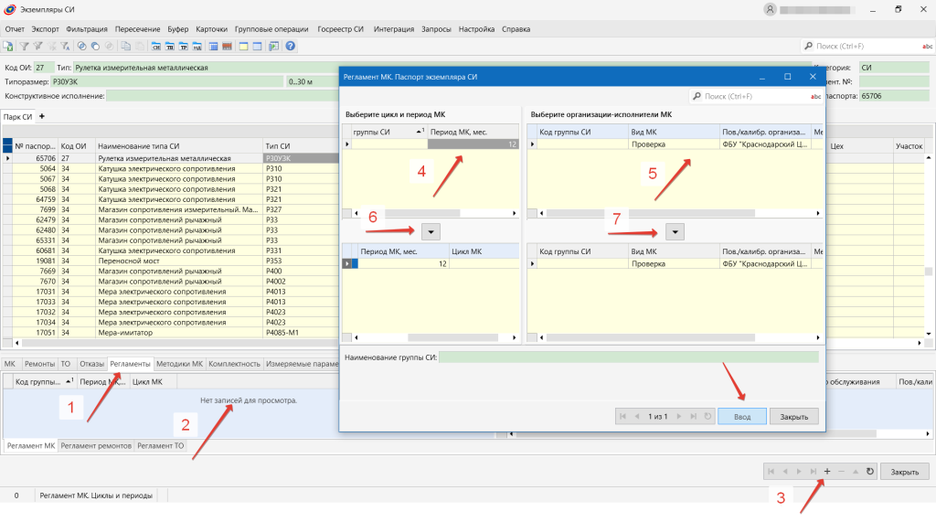Screen dimensions: 936x522
Task: Open the Госреестр СИ menu
Action: [x=340, y=28]
